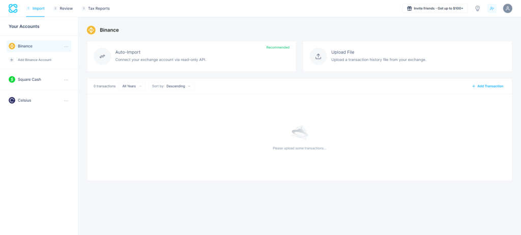Screen dimensions: 521x235
Task: Click the Binance logo in sidebar
Action: 12,46
